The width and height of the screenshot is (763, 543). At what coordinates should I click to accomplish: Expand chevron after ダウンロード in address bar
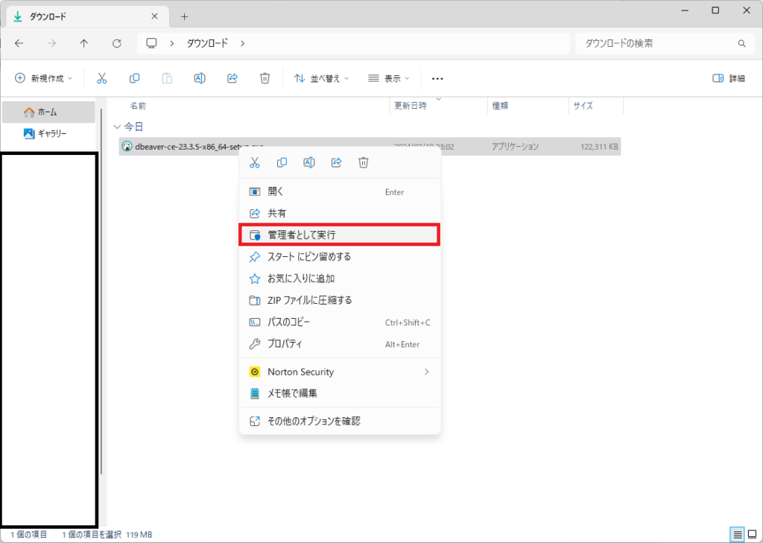(242, 43)
